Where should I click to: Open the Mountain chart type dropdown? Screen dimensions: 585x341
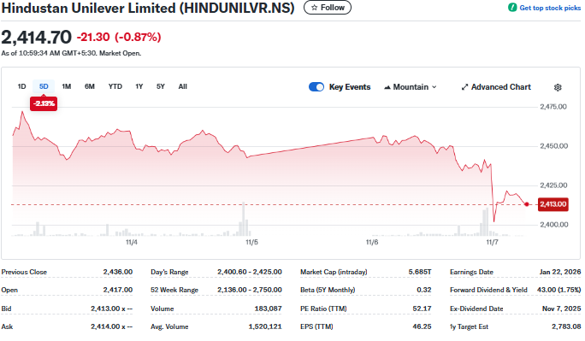pyautogui.click(x=411, y=87)
